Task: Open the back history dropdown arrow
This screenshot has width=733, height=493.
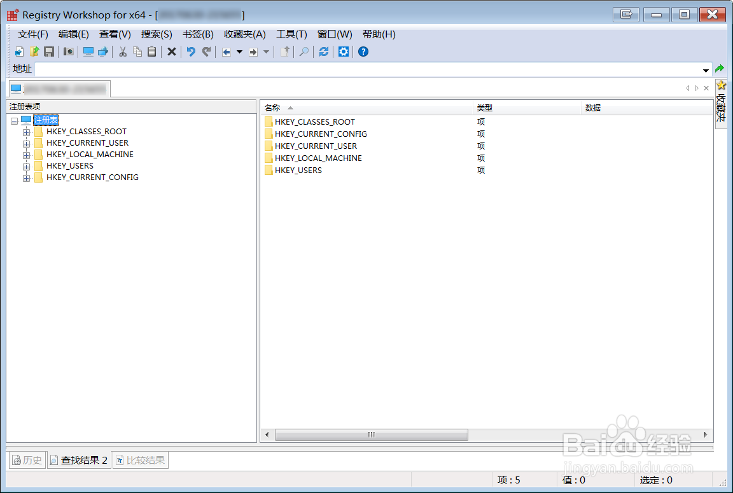Action: point(239,52)
